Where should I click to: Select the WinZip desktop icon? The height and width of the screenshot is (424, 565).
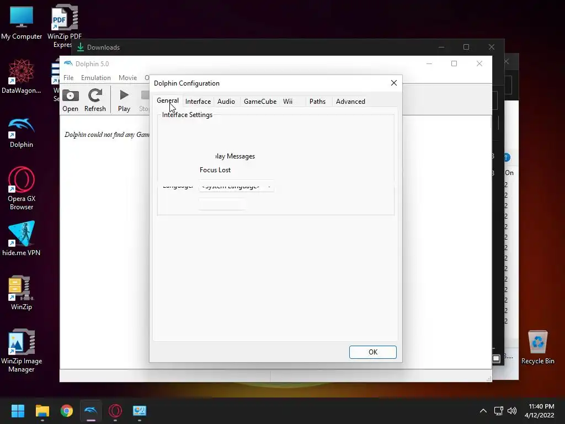[22, 293]
